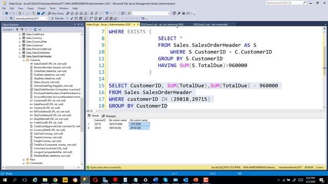The width and height of the screenshot is (328, 184).
Task: Open the Tools menu
Action: (x=52, y=8)
